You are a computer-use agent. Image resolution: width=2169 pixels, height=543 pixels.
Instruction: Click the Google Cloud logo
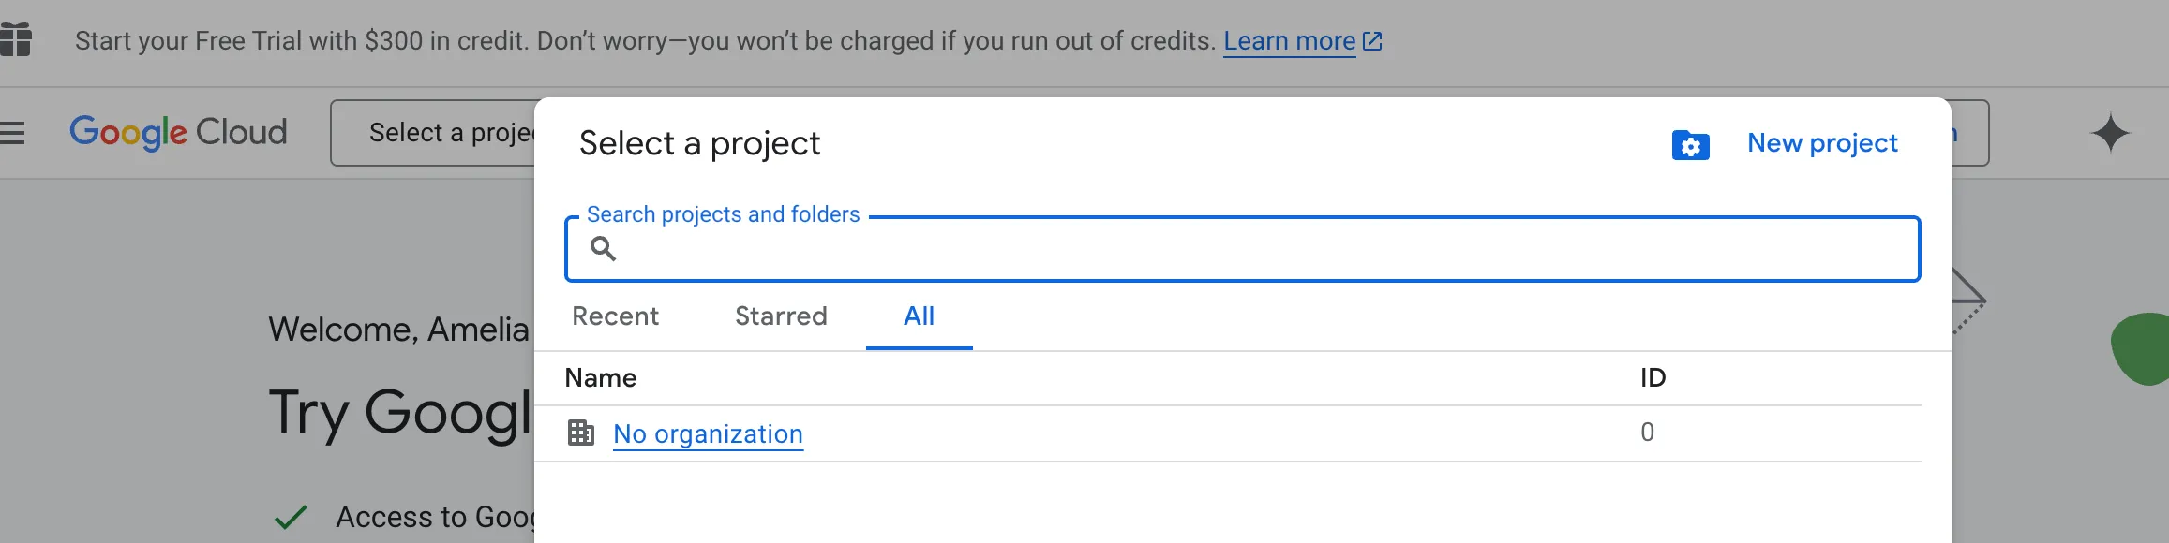(x=176, y=131)
